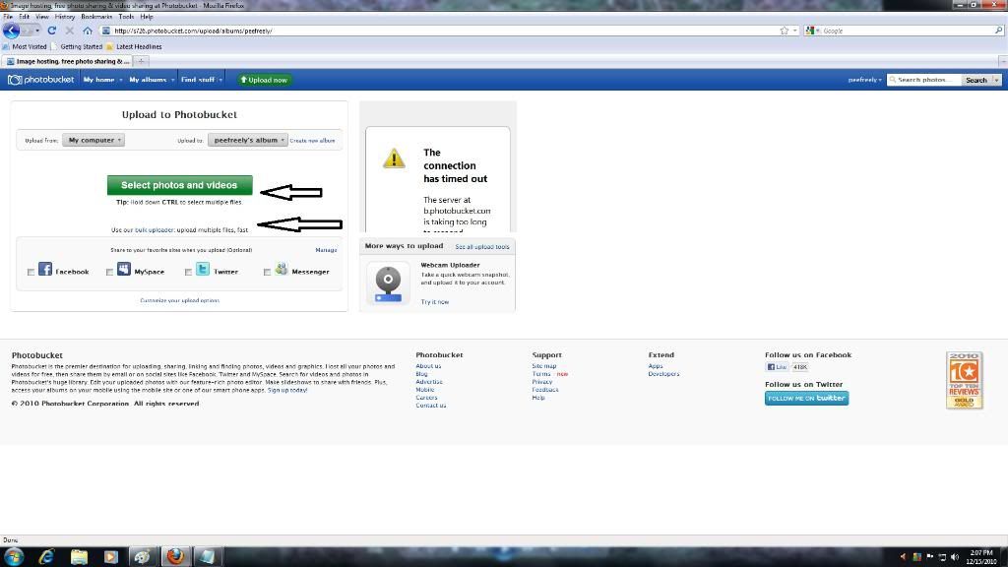
Task: Click Follow me on Twitter button
Action: coord(806,398)
